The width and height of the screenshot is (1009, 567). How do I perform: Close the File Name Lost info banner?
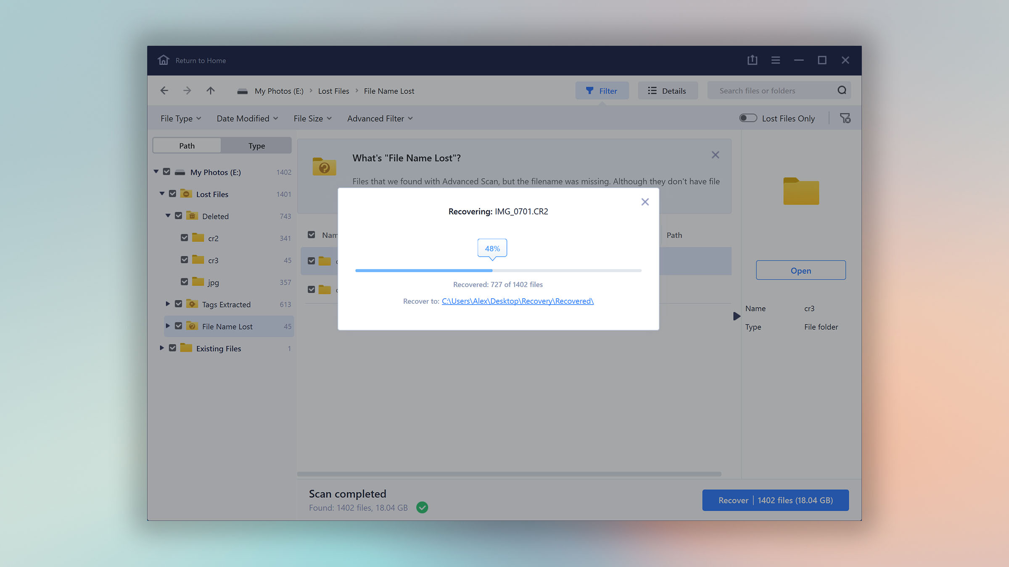[x=715, y=155]
